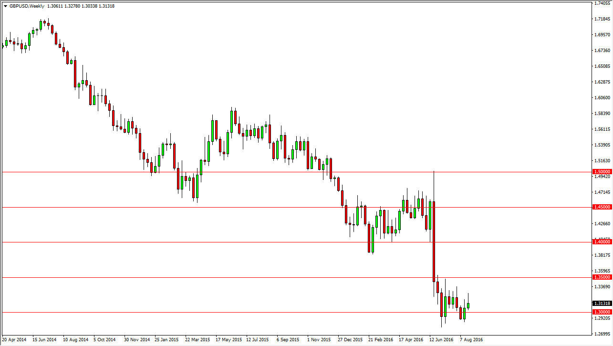
Task: Collapse the OHLC data window triangle
Action: 5,6
